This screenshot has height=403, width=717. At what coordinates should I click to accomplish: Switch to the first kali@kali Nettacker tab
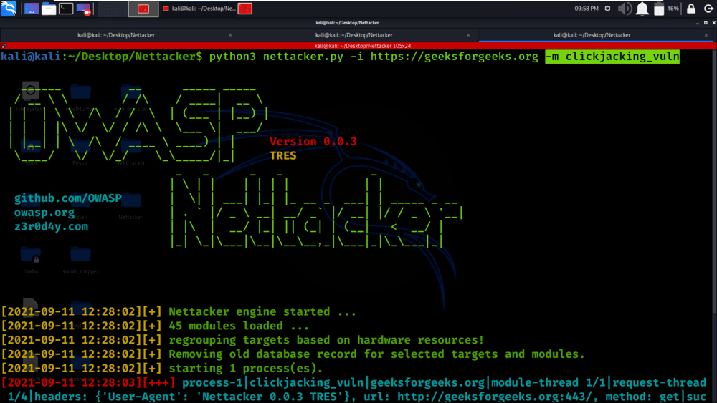[x=116, y=34]
